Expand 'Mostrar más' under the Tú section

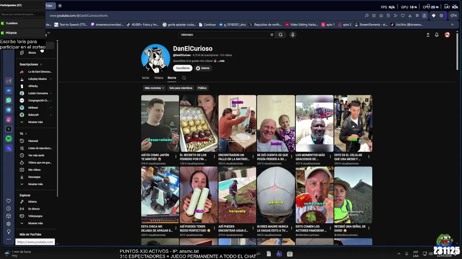(x=35, y=184)
